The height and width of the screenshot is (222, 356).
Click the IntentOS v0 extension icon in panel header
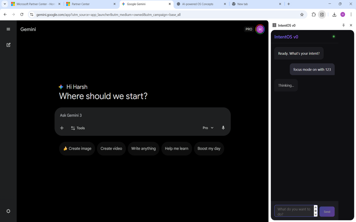coord(274,25)
